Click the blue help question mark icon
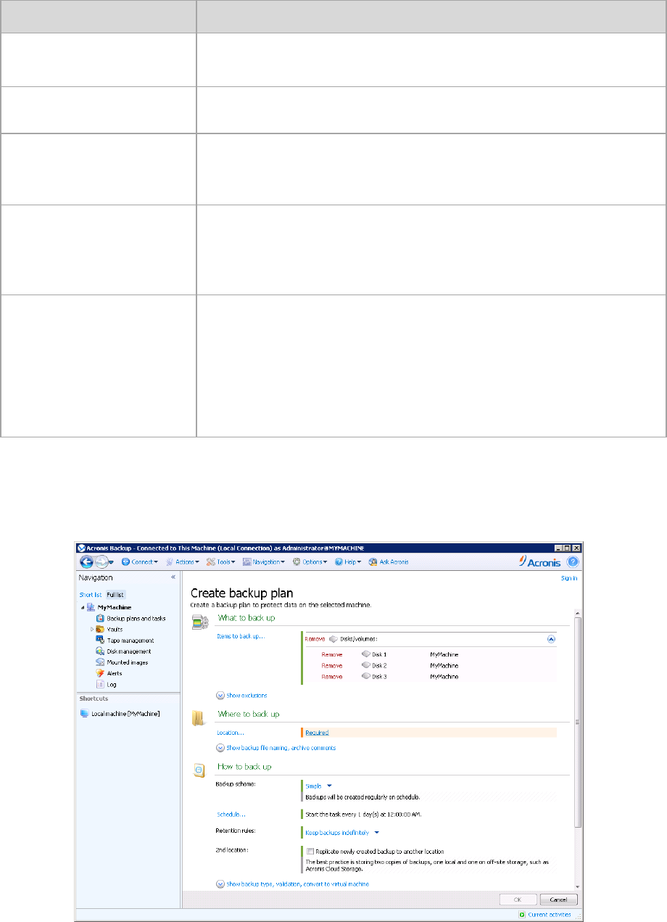 573,562
